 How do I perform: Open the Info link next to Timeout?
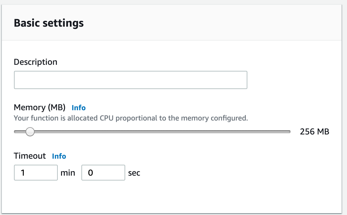(x=59, y=156)
